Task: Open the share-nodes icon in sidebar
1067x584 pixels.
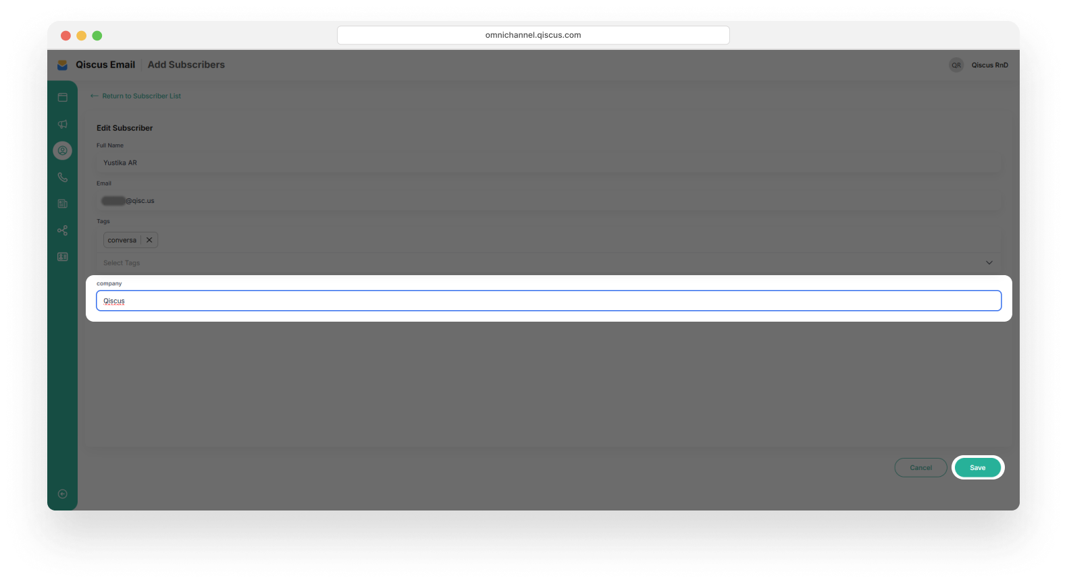Action: tap(63, 231)
